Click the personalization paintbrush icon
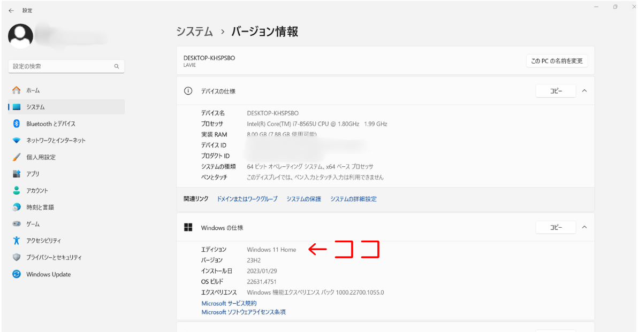 [x=16, y=157]
